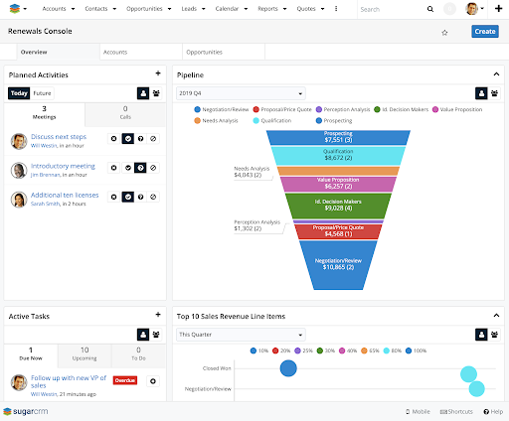Set no reply for Discuss next steps
The width and height of the screenshot is (509, 421).
(153, 139)
